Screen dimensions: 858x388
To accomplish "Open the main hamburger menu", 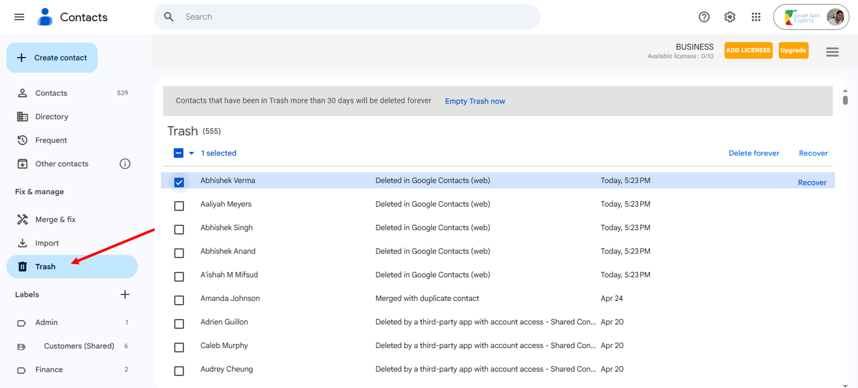I will point(19,17).
